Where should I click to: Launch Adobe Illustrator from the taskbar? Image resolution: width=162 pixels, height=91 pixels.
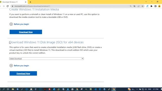click(45, 89)
